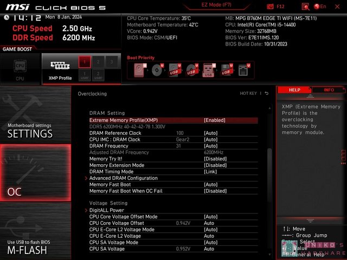
Task: Toggle Memory Try It! Disabled setting
Action: point(215,159)
